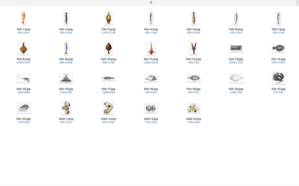Click the dimensions text "1,671×1,055"
Viewport: 299px width, 186px height.
[278, 62]
